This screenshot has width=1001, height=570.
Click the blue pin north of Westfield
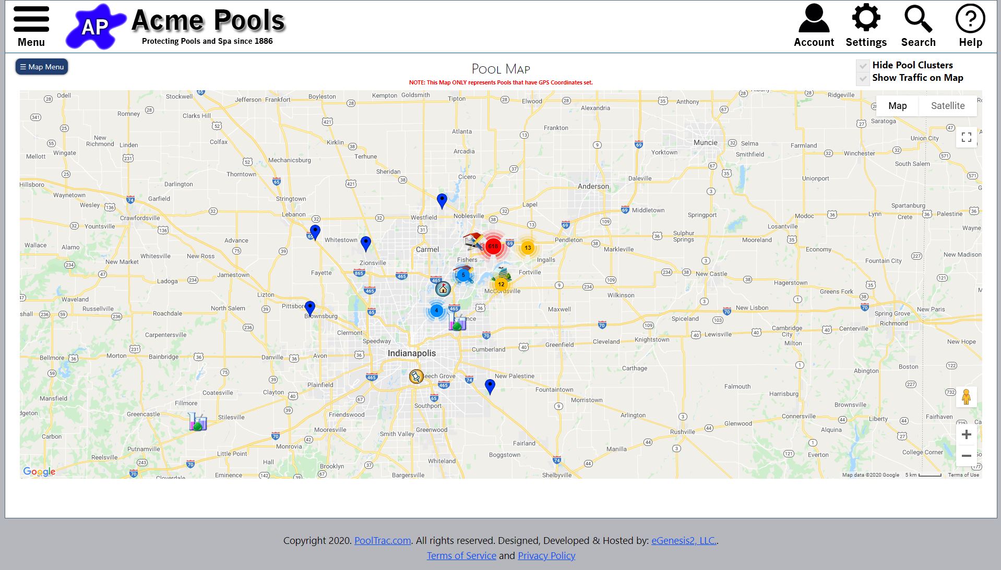442,201
